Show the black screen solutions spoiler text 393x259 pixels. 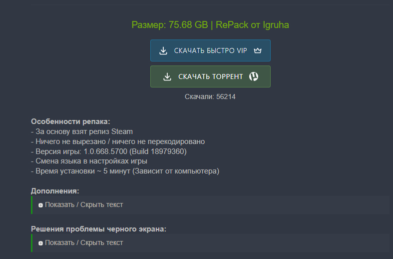pos(84,242)
